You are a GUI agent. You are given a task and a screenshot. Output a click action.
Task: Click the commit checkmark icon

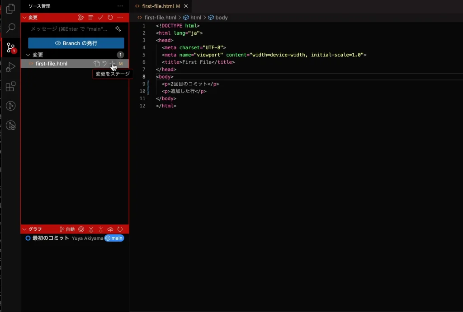[100, 18]
